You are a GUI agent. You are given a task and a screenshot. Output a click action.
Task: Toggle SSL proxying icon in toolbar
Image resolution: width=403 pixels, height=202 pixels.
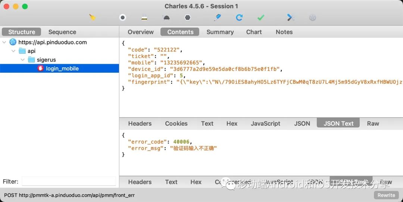[x=144, y=18]
